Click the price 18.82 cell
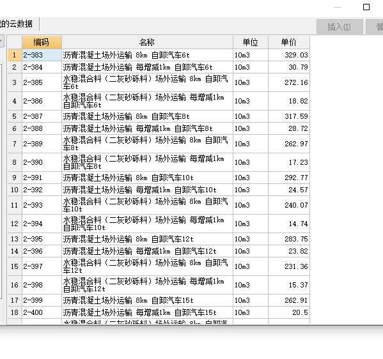The image size is (383, 359). click(289, 101)
